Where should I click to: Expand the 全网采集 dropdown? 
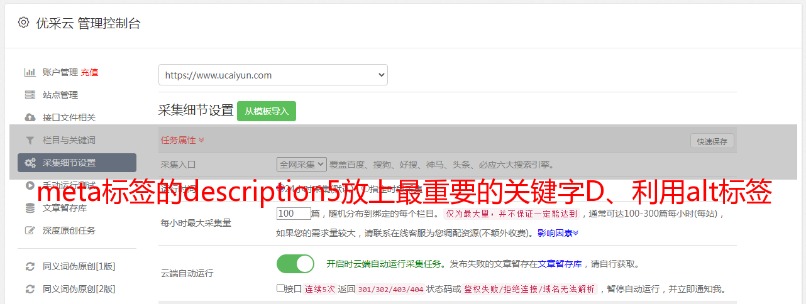coord(302,164)
